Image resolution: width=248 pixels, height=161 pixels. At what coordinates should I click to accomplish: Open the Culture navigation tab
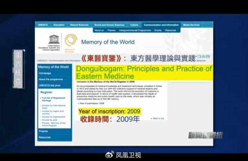click(x=134, y=25)
